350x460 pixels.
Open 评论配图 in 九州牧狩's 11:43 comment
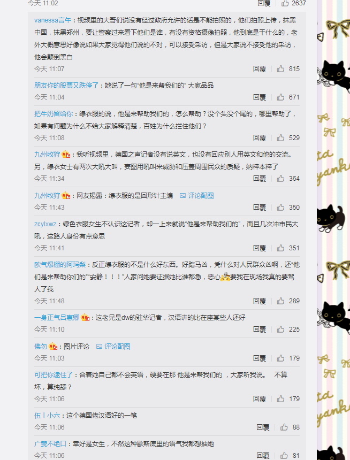(197, 196)
